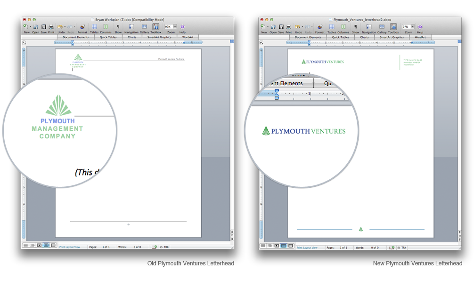The width and height of the screenshot is (474, 287).
Task: Click spelling check status icon in Plymouth_Ventures_letterhead2 window
Action: coord(392,247)
